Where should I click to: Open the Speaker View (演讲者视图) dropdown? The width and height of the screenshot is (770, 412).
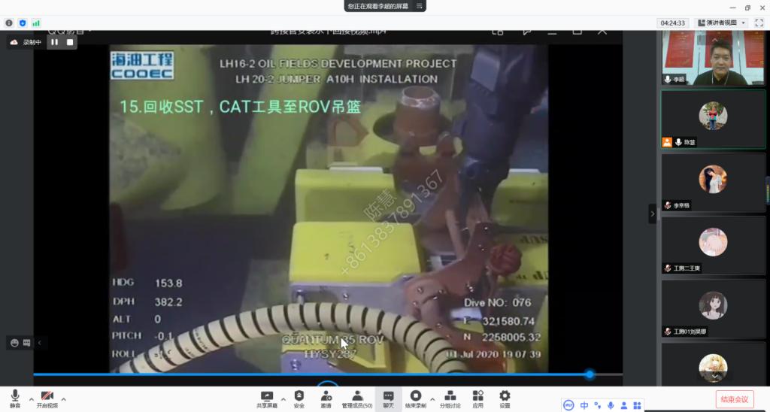click(x=721, y=23)
